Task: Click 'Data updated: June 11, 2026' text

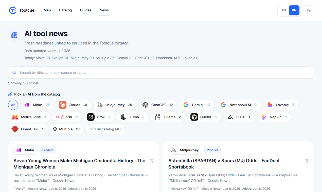Action: pyautogui.click(x=47, y=51)
